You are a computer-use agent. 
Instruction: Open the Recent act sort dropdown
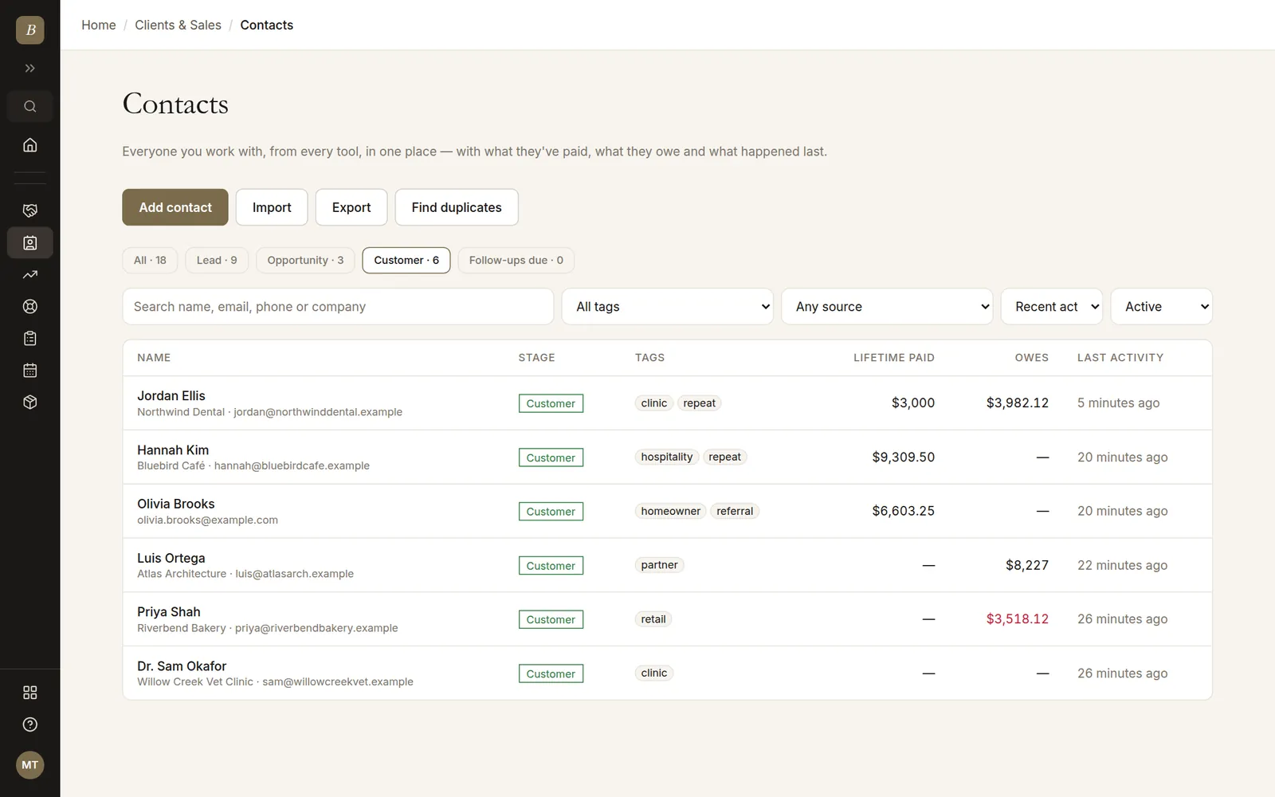(x=1052, y=307)
